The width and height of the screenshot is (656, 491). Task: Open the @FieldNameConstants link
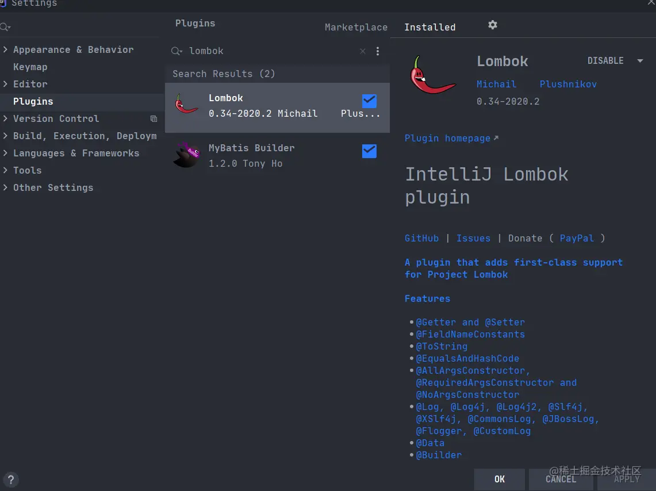470,335
